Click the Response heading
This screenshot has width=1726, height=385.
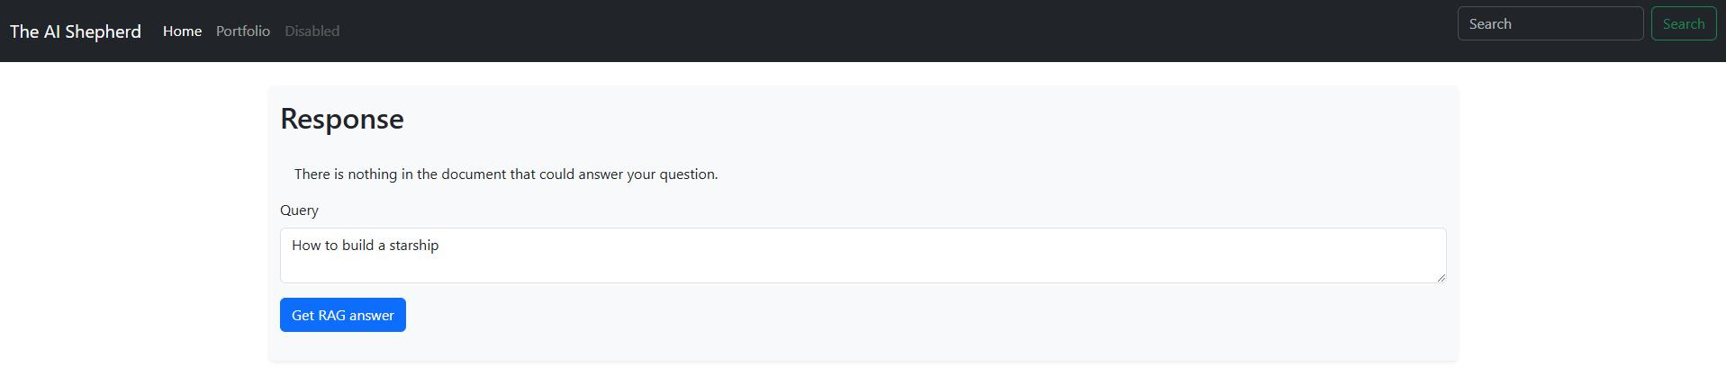pyautogui.click(x=342, y=119)
